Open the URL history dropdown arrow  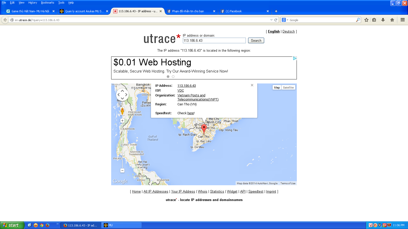(271, 20)
